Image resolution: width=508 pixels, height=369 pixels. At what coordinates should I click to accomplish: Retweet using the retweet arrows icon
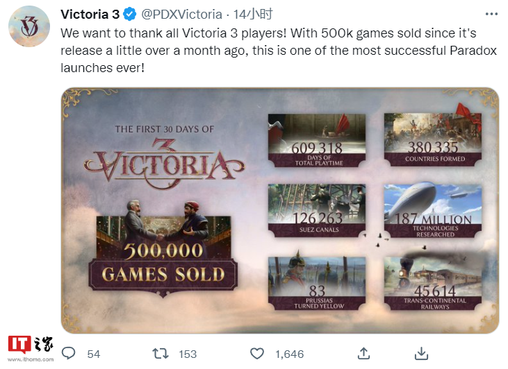(x=161, y=354)
